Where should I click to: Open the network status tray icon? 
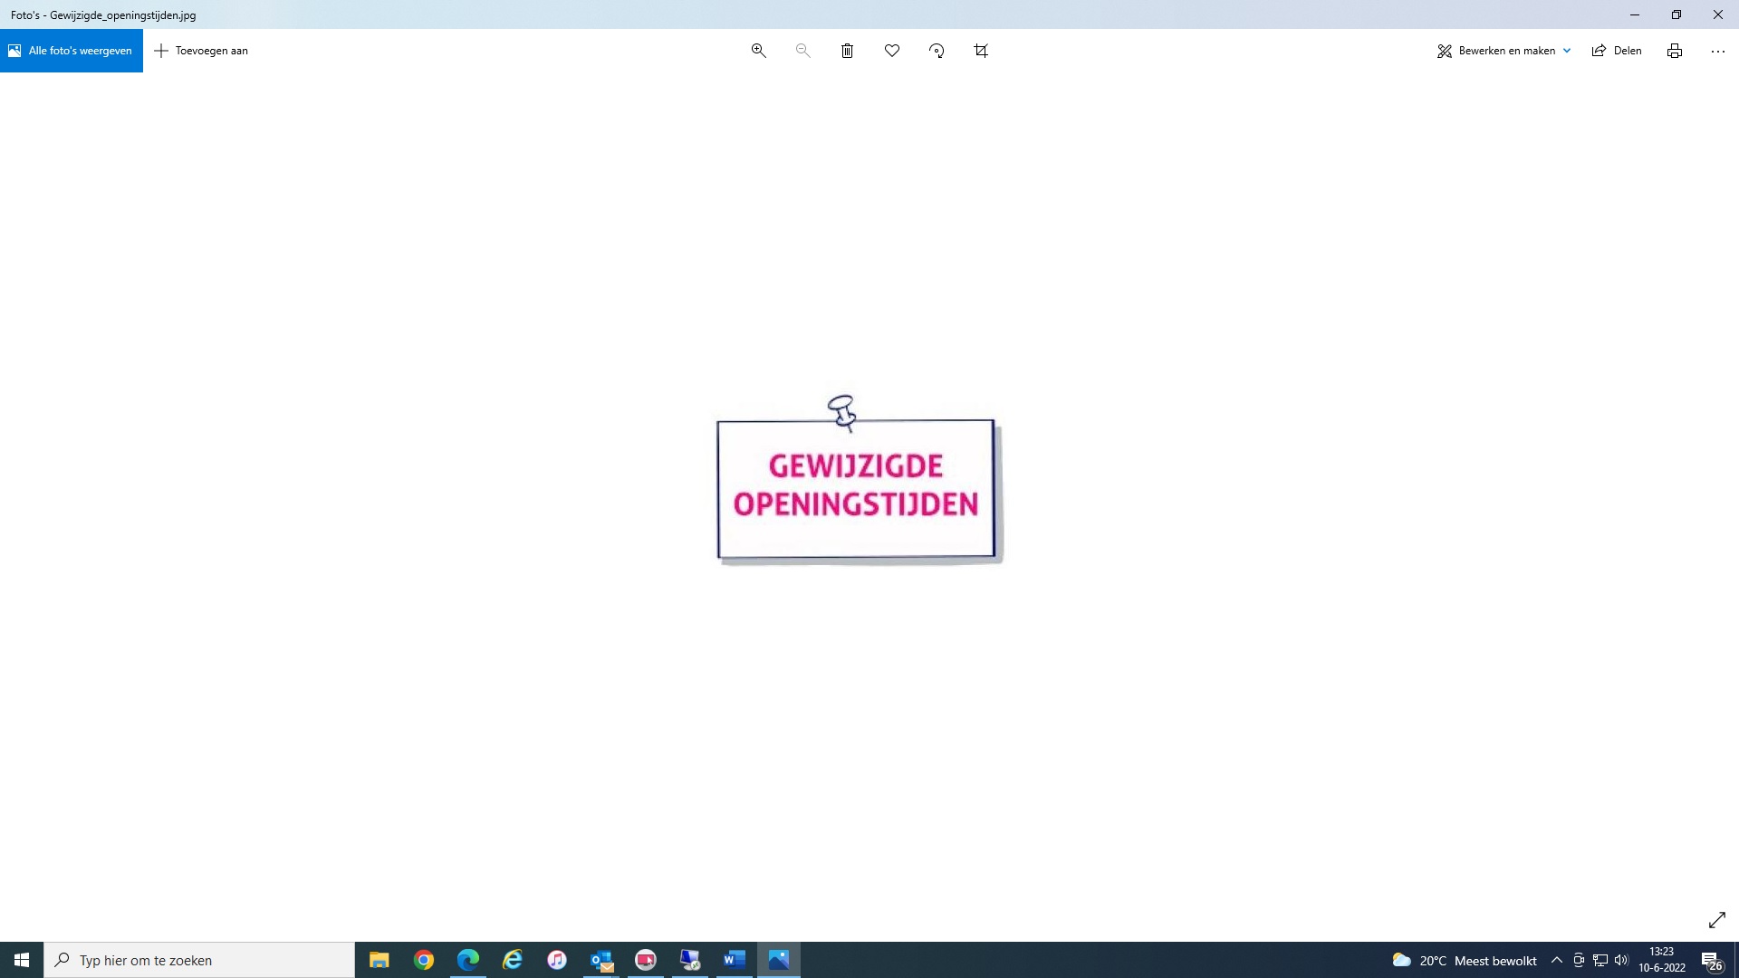click(x=1600, y=960)
